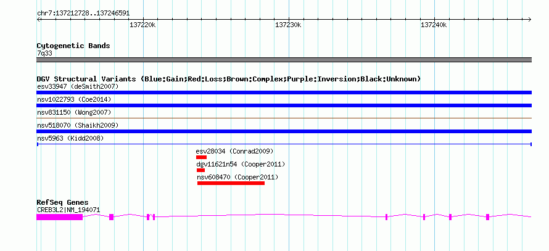This screenshot has width=549, height=251.
Task: Click the 137240k ruler label
Action: click(434, 25)
